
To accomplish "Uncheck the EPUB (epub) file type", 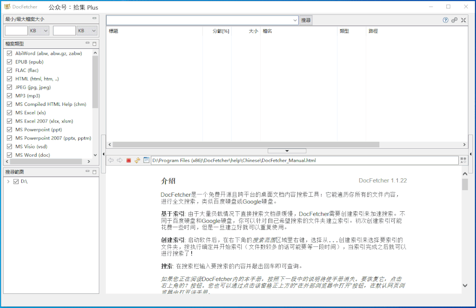I will pos(10,62).
